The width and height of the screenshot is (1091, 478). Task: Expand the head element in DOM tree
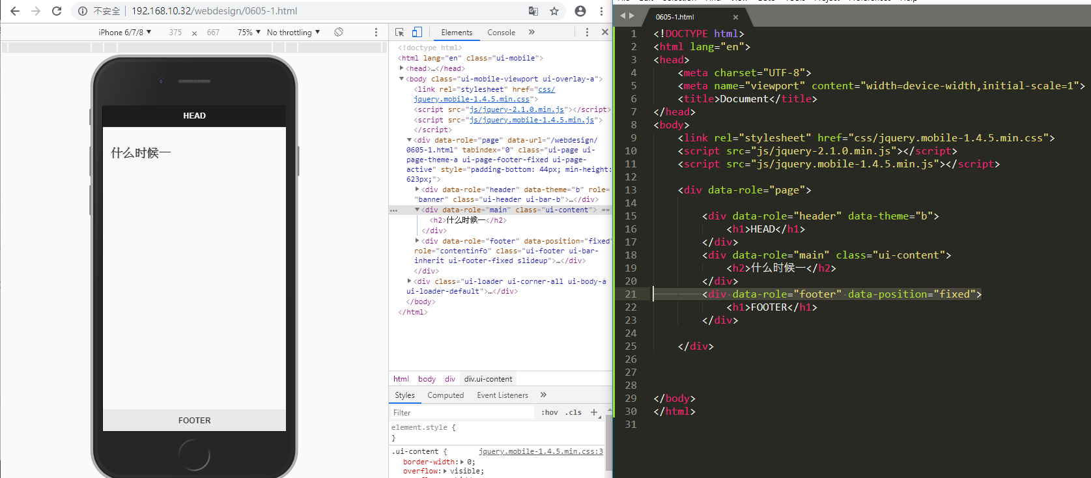(x=402, y=68)
